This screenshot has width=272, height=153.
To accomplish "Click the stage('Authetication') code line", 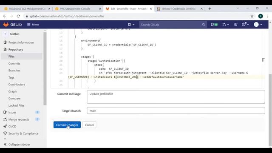I will click(x=106, y=61).
